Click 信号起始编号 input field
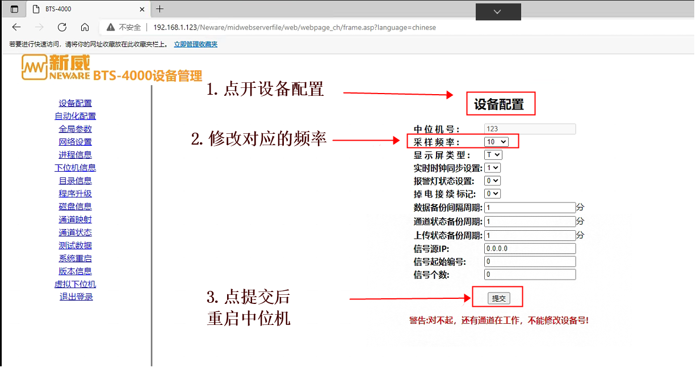 click(530, 261)
